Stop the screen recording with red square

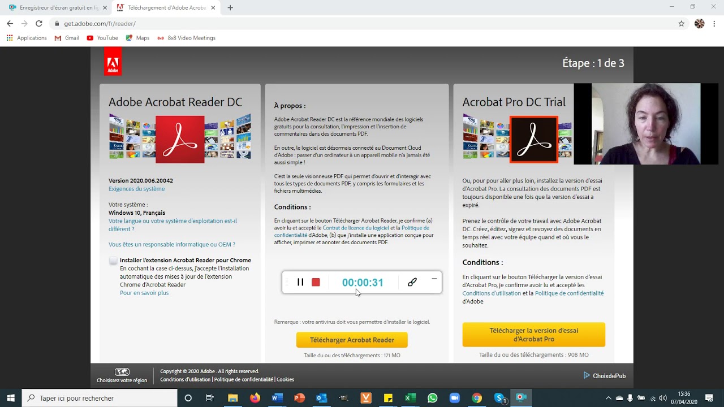tap(316, 282)
